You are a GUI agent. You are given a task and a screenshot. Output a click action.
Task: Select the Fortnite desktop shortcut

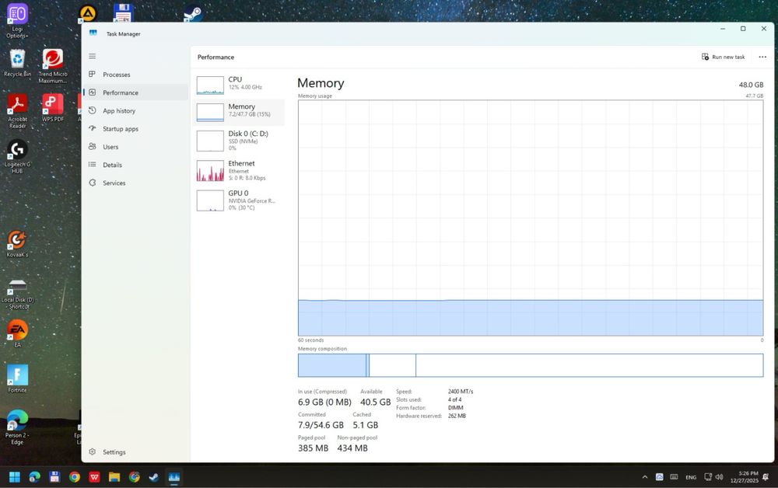click(17, 378)
